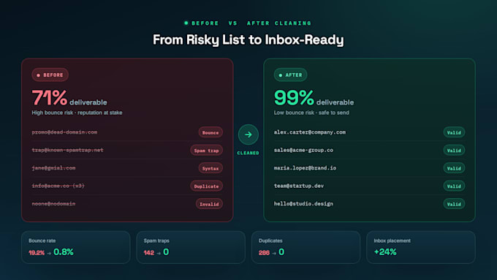
Task: Click email team@startup.dev
Action: coord(299,186)
